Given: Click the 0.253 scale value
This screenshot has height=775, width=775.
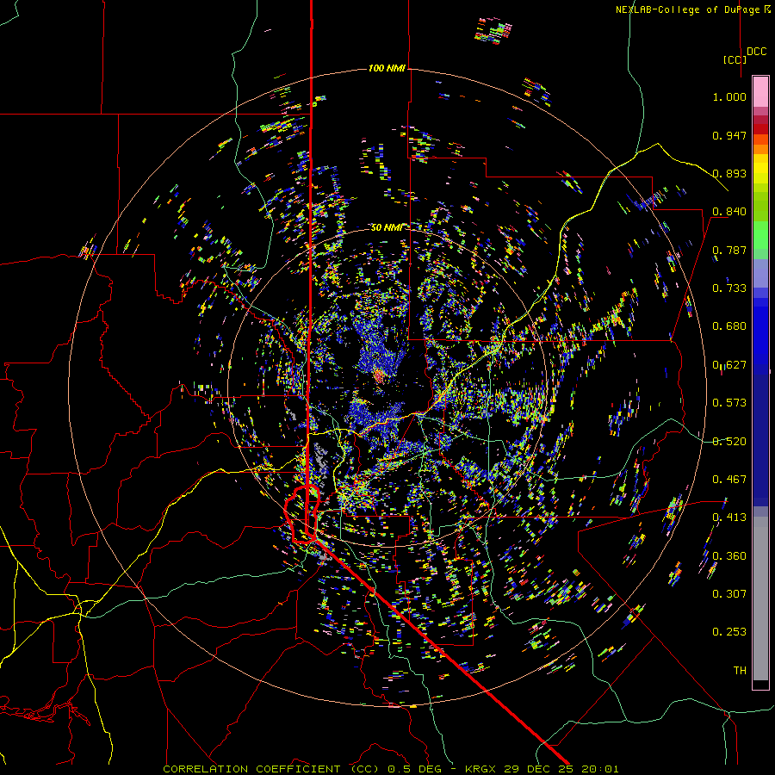Looking at the screenshot, I should [x=729, y=632].
